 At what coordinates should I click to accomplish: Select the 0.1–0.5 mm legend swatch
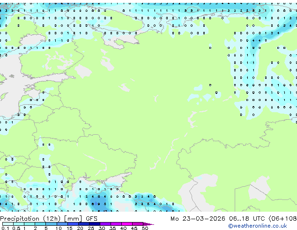click(x=8, y=224)
